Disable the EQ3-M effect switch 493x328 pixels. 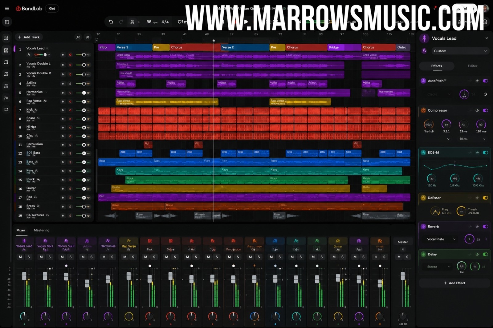(x=485, y=152)
